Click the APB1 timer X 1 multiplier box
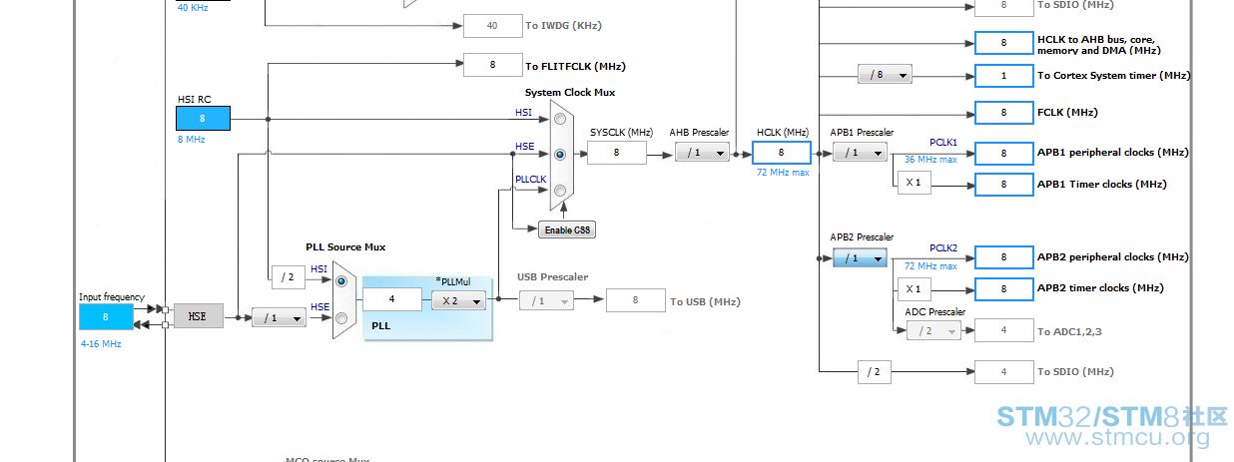The width and height of the screenshot is (1234, 462). [914, 184]
